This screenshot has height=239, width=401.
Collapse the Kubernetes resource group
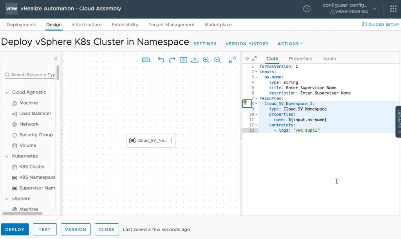click(x=6, y=156)
